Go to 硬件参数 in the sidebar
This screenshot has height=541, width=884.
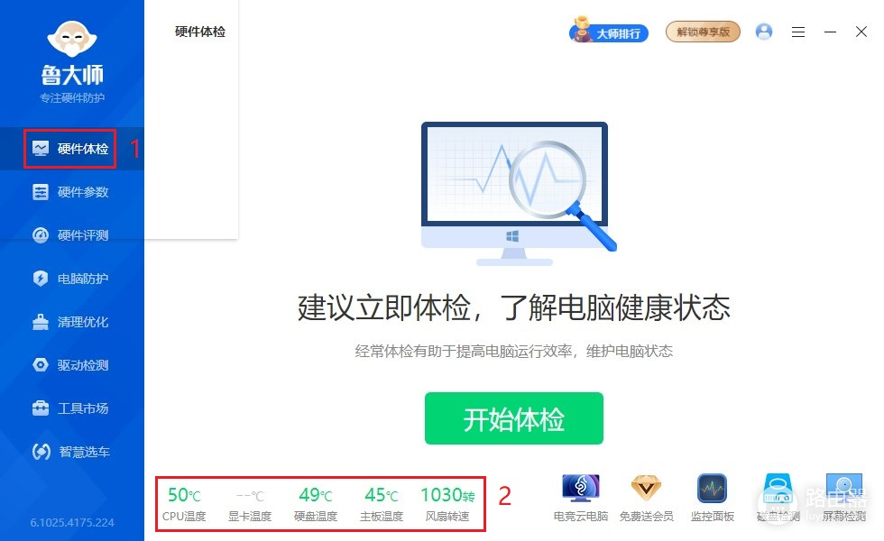coord(70,192)
